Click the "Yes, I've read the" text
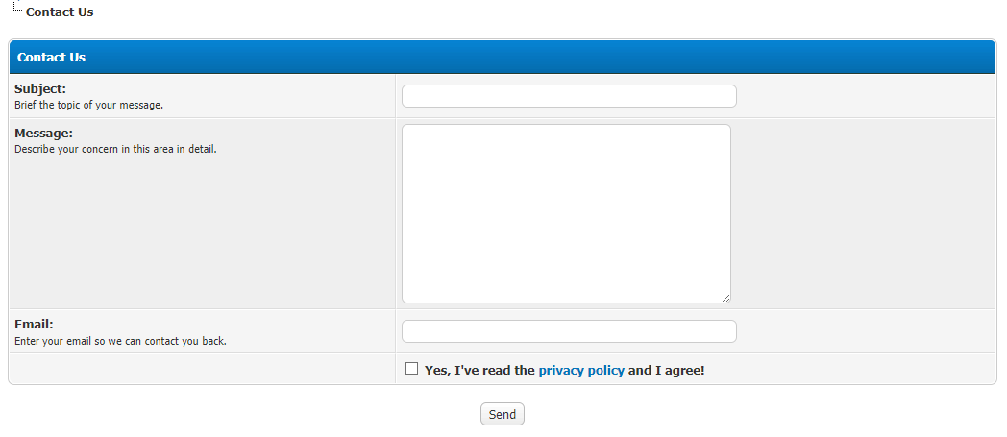 (x=479, y=370)
